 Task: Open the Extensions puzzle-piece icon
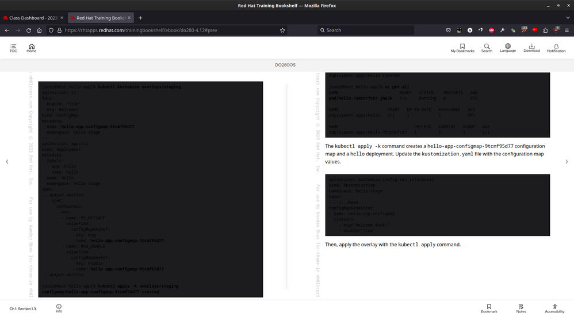coord(545,31)
